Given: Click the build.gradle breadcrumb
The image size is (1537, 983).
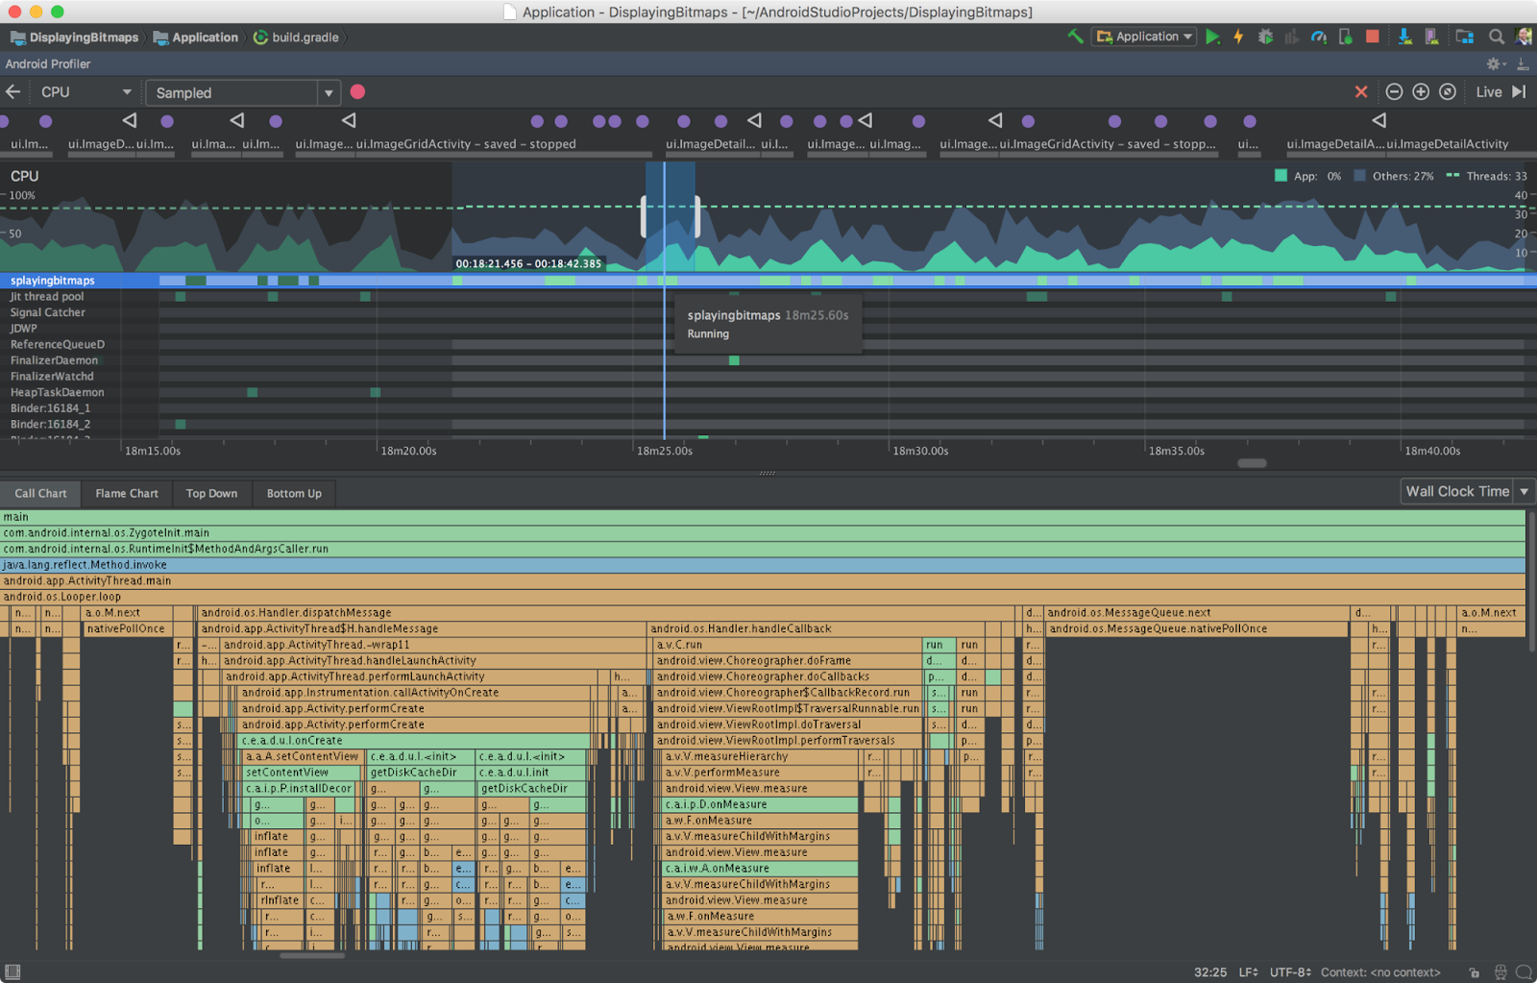Looking at the screenshot, I should click(305, 37).
